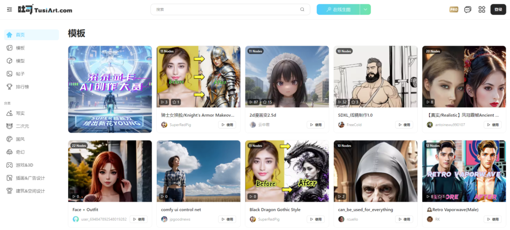The height and width of the screenshot is (230, 510).
Task: Open the apps grid icon
Action: (482, 9)
